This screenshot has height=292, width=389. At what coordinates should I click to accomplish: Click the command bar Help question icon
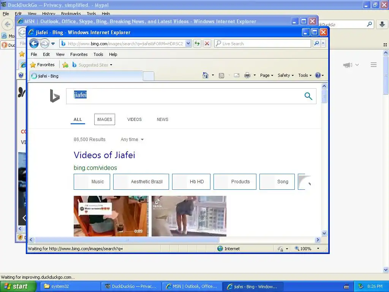click(x=318, y=75)
